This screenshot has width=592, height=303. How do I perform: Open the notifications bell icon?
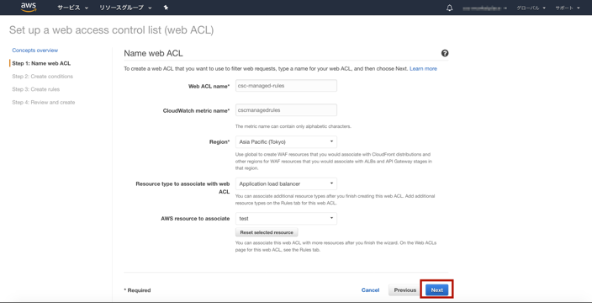point(449,8)
